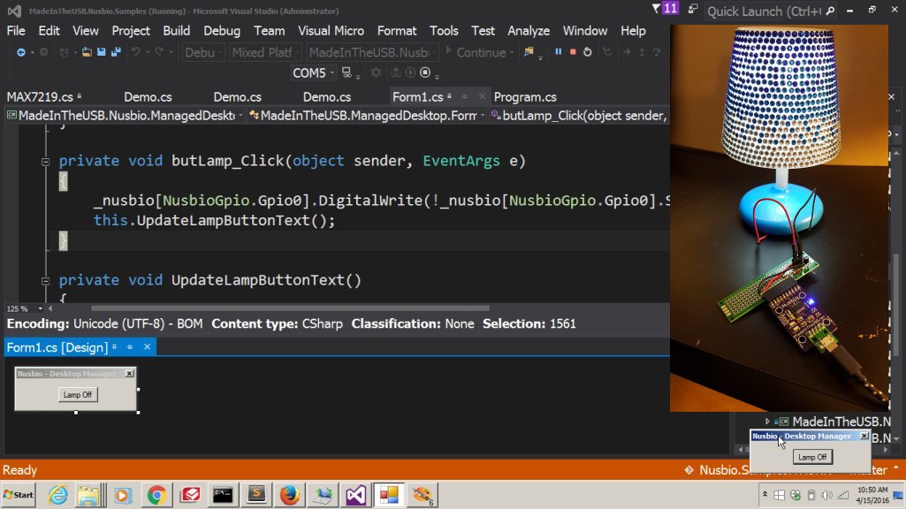Click the Visual Micro stop circle icon
The image size is (906, 509).
click(425, 72)
